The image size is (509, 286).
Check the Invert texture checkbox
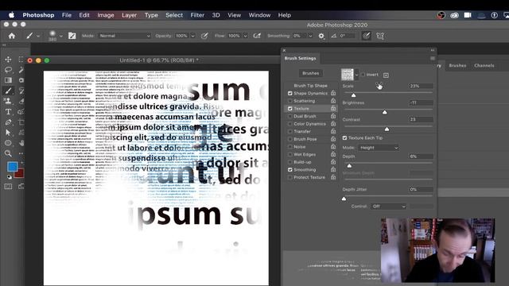tap(363, 75)
